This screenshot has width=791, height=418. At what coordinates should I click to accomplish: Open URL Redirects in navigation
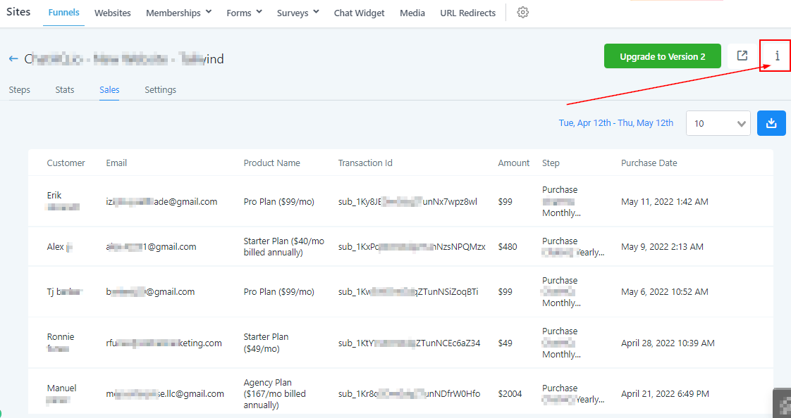(x=467, y=13)
